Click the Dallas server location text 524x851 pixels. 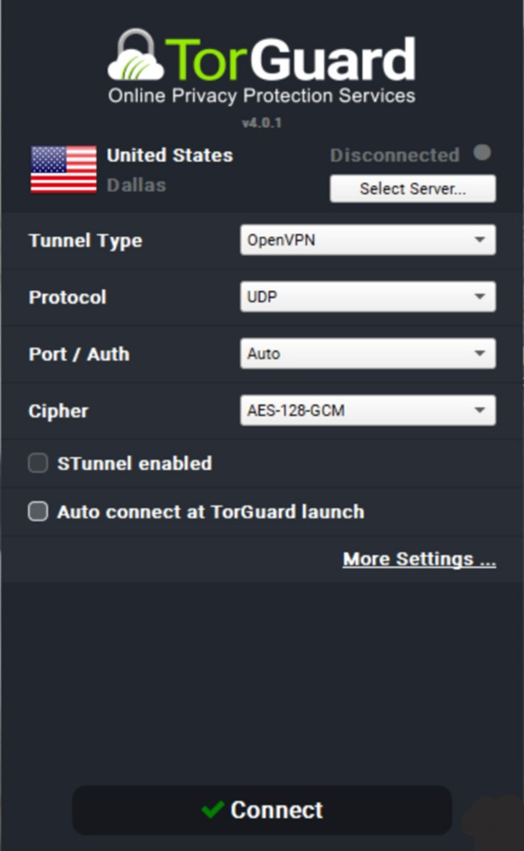[x=136, y=185]
